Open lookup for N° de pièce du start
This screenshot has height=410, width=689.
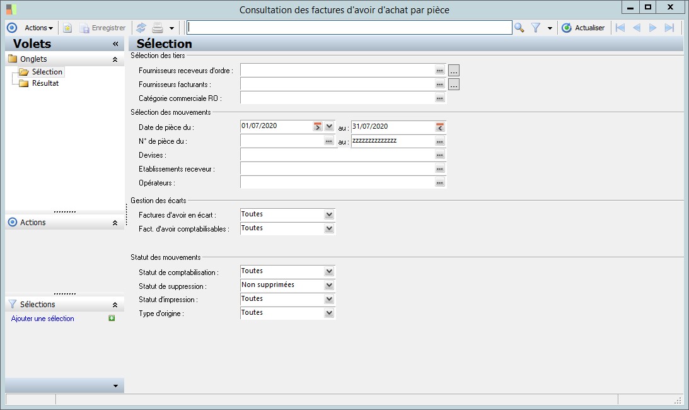pyautogui.click(x=328, y=141)
